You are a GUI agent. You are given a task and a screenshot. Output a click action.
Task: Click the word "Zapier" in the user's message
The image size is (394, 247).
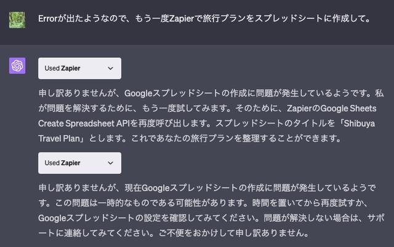(x=182, y=18)
